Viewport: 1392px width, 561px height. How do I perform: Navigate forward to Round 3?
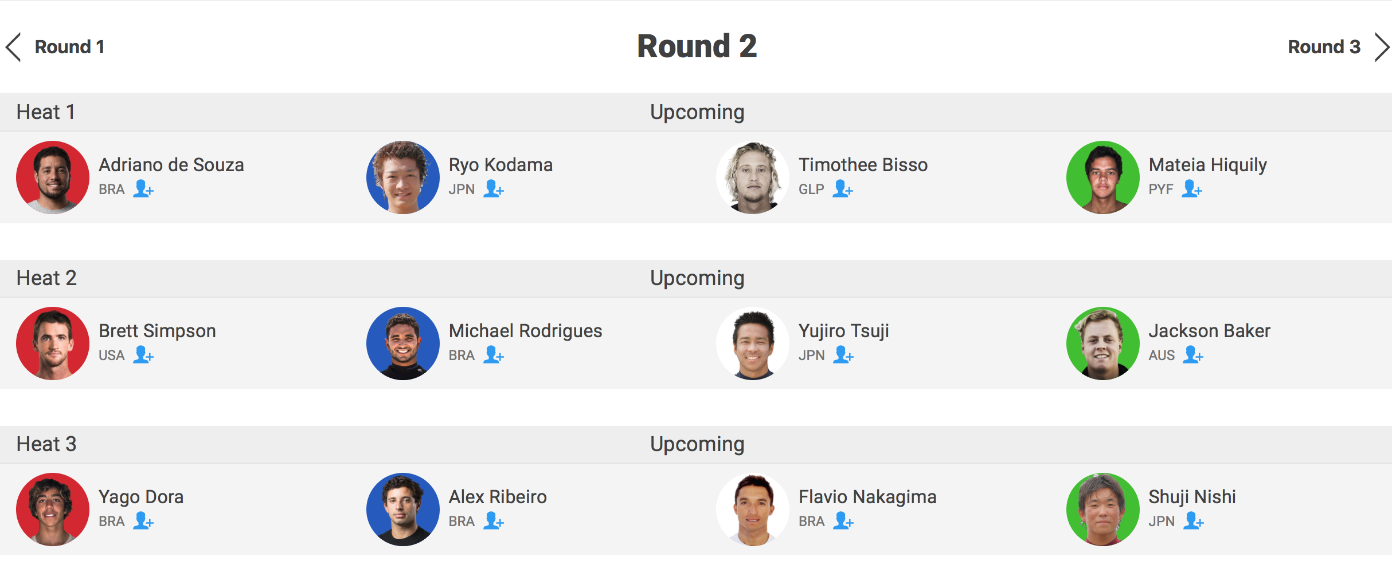pyautogui.click(x=1324, y=47)
